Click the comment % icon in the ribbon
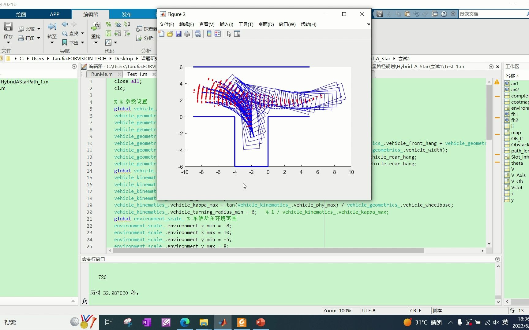The width and height of the screenshot is (529, 330). click(108, 25)
